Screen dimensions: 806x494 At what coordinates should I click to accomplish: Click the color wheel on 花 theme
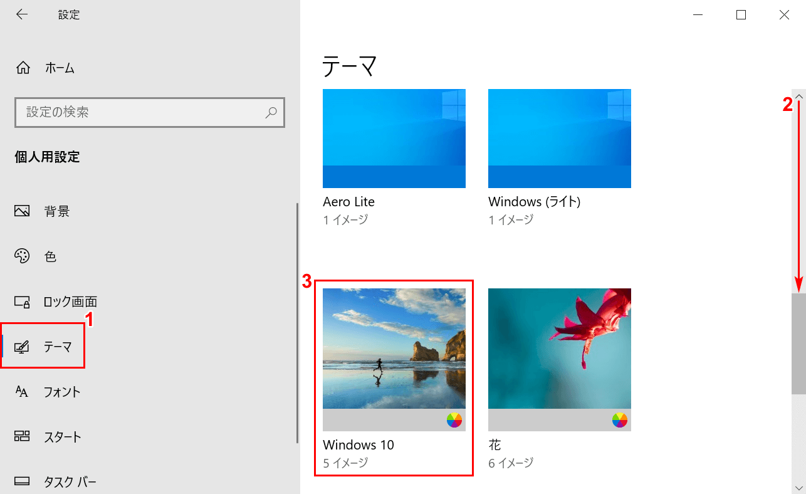(x=619, y=420)
